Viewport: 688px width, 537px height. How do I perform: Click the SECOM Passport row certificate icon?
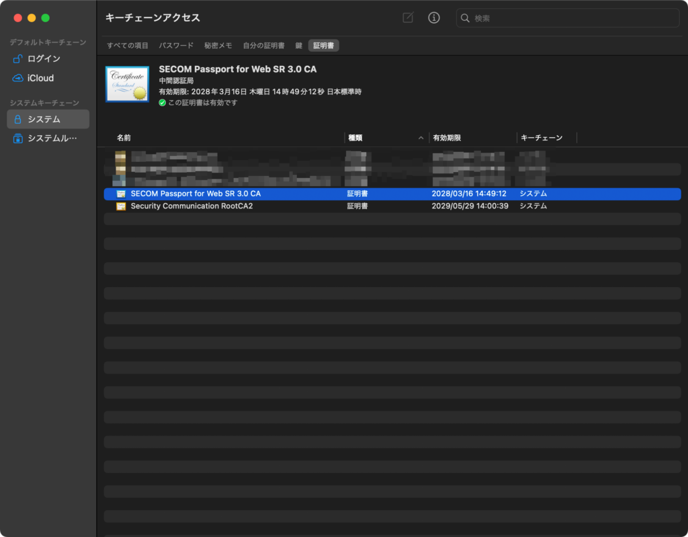[x=121, y=194]
